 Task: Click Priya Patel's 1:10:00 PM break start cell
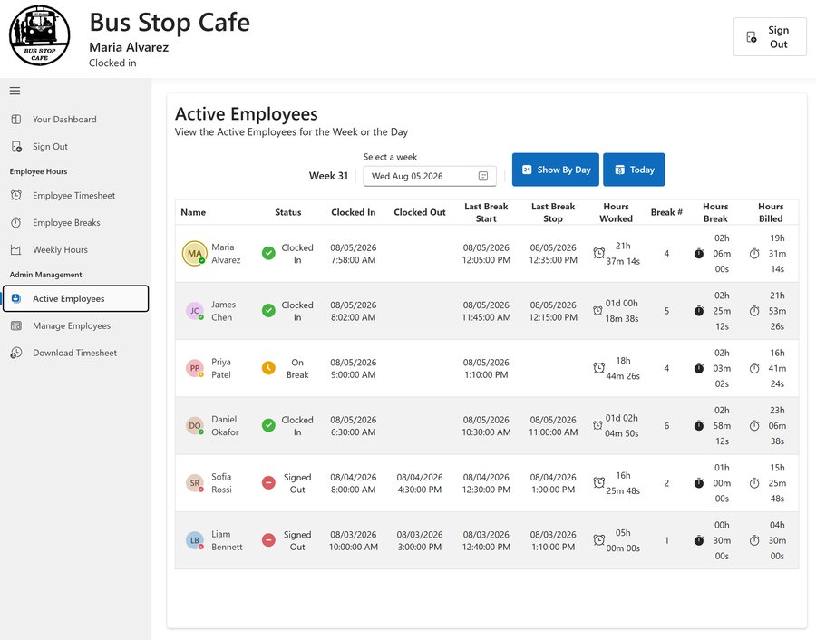tap(486, 368)
